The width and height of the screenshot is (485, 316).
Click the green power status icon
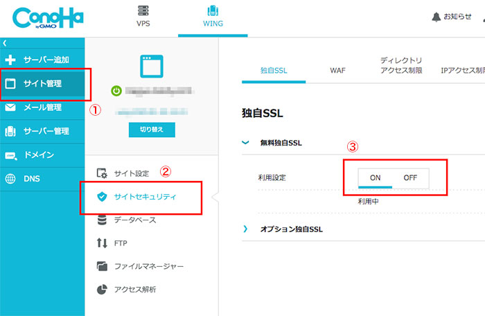pyautogui.click(x=116, y=91)
